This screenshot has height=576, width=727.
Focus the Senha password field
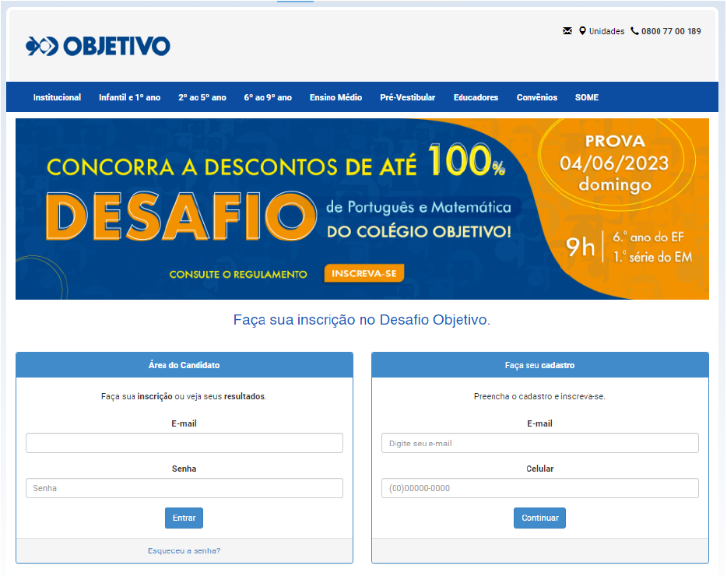click(x=184, y=488)
